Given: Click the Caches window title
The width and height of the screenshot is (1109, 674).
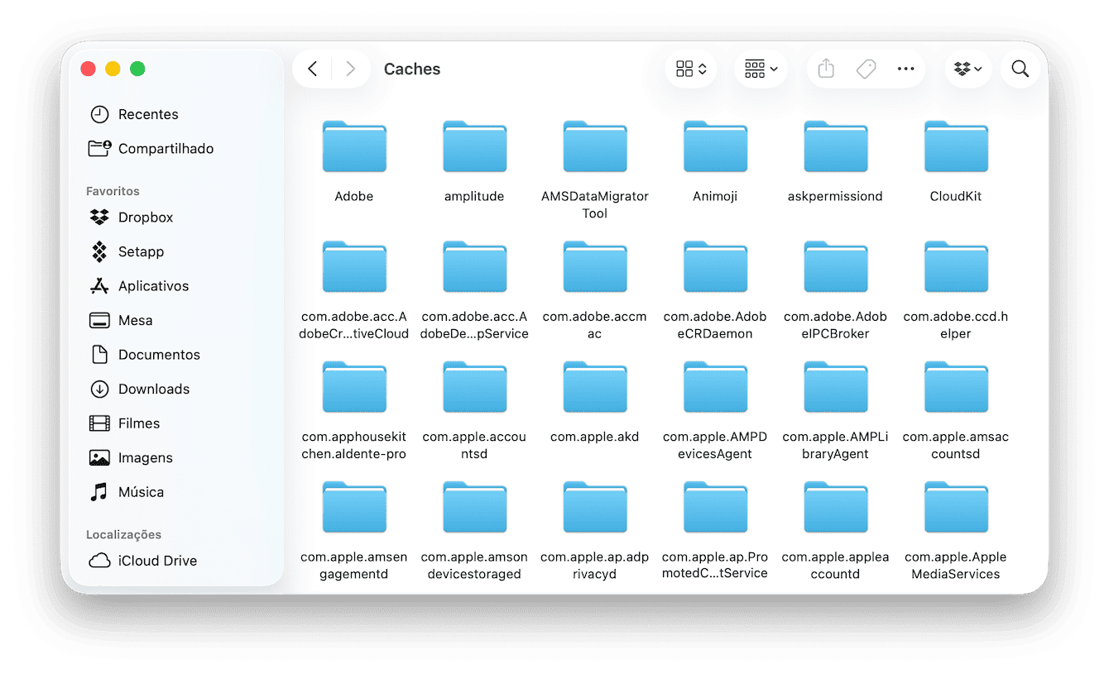Looking at the screenshot, I should [x=412, y=69].
